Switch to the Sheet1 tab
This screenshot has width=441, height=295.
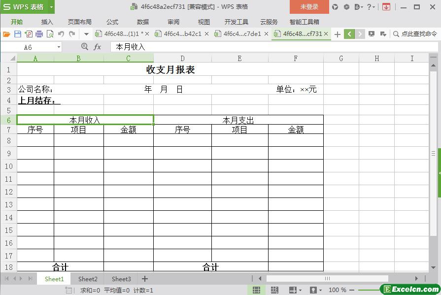coord(54,279)
